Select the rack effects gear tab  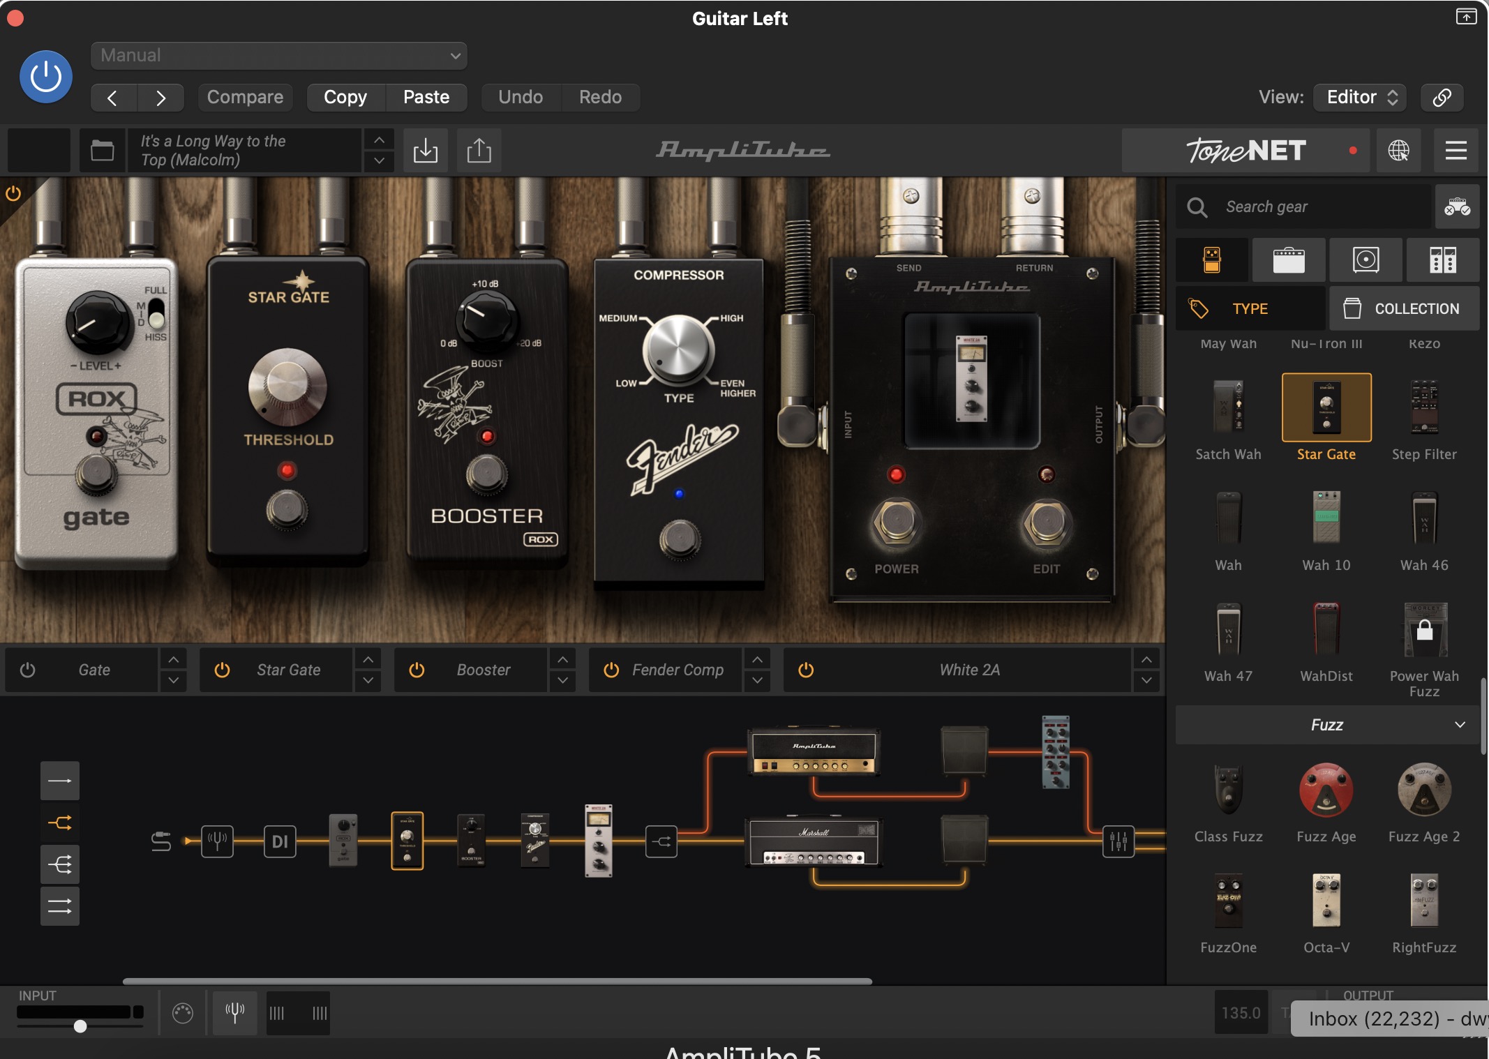point(1442,260)
